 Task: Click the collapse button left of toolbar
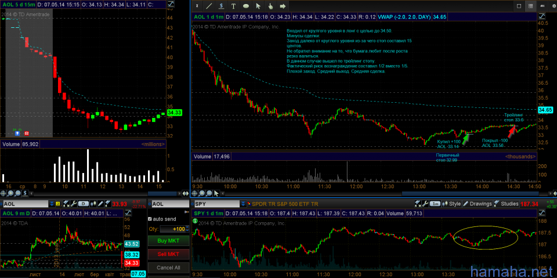[197, 6]
